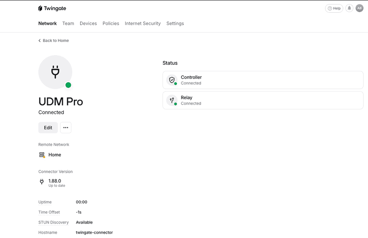The width and height of the screenshot is (368, 238).
Task: Click the Up to date text
Action: pyautogui.click(x=57, y=185)
